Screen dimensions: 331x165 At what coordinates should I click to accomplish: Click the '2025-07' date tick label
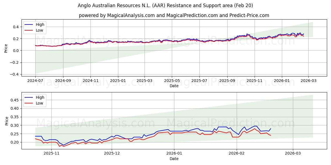[x=199, y=81]
